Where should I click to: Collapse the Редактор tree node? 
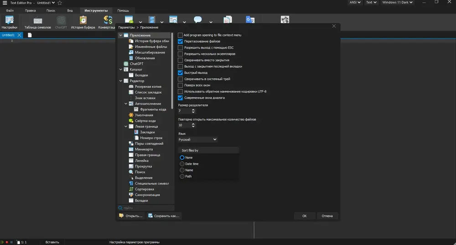click(121, 81)
